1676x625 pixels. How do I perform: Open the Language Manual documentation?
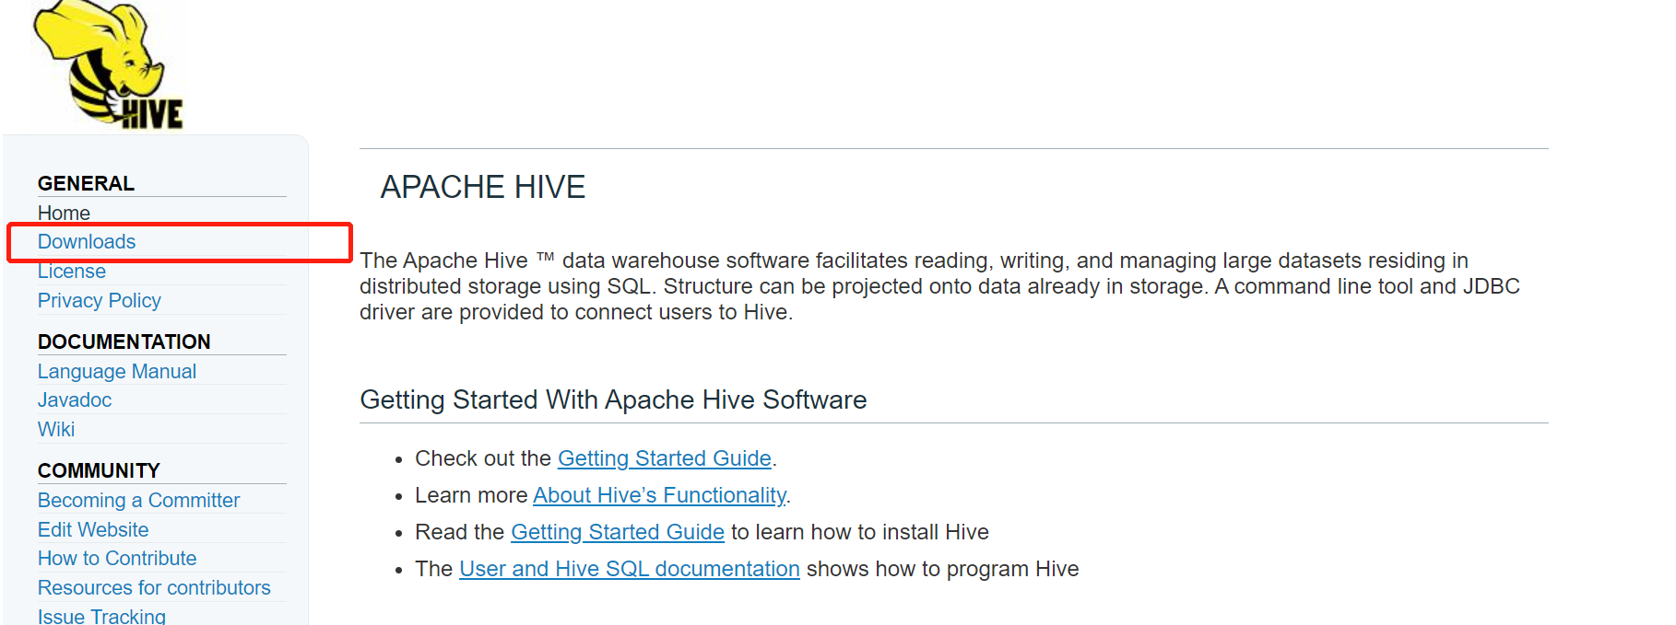(117, 371)
